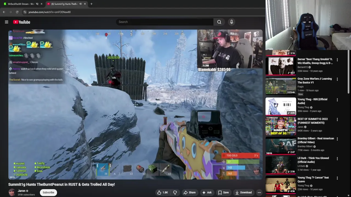Open Young Thug - RiRi Official Audio title
This screenshot has width=351, height=197.
coord(312,101)
